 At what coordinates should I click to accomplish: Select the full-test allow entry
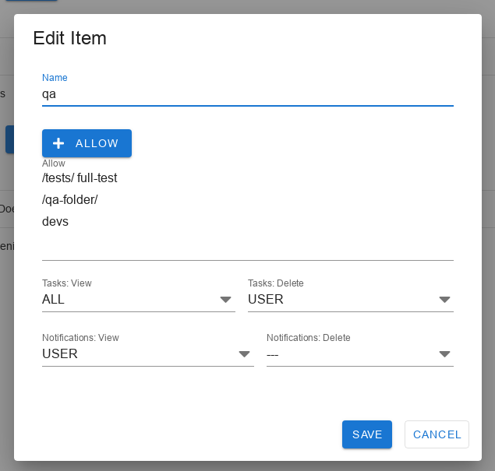click(97, 178)
